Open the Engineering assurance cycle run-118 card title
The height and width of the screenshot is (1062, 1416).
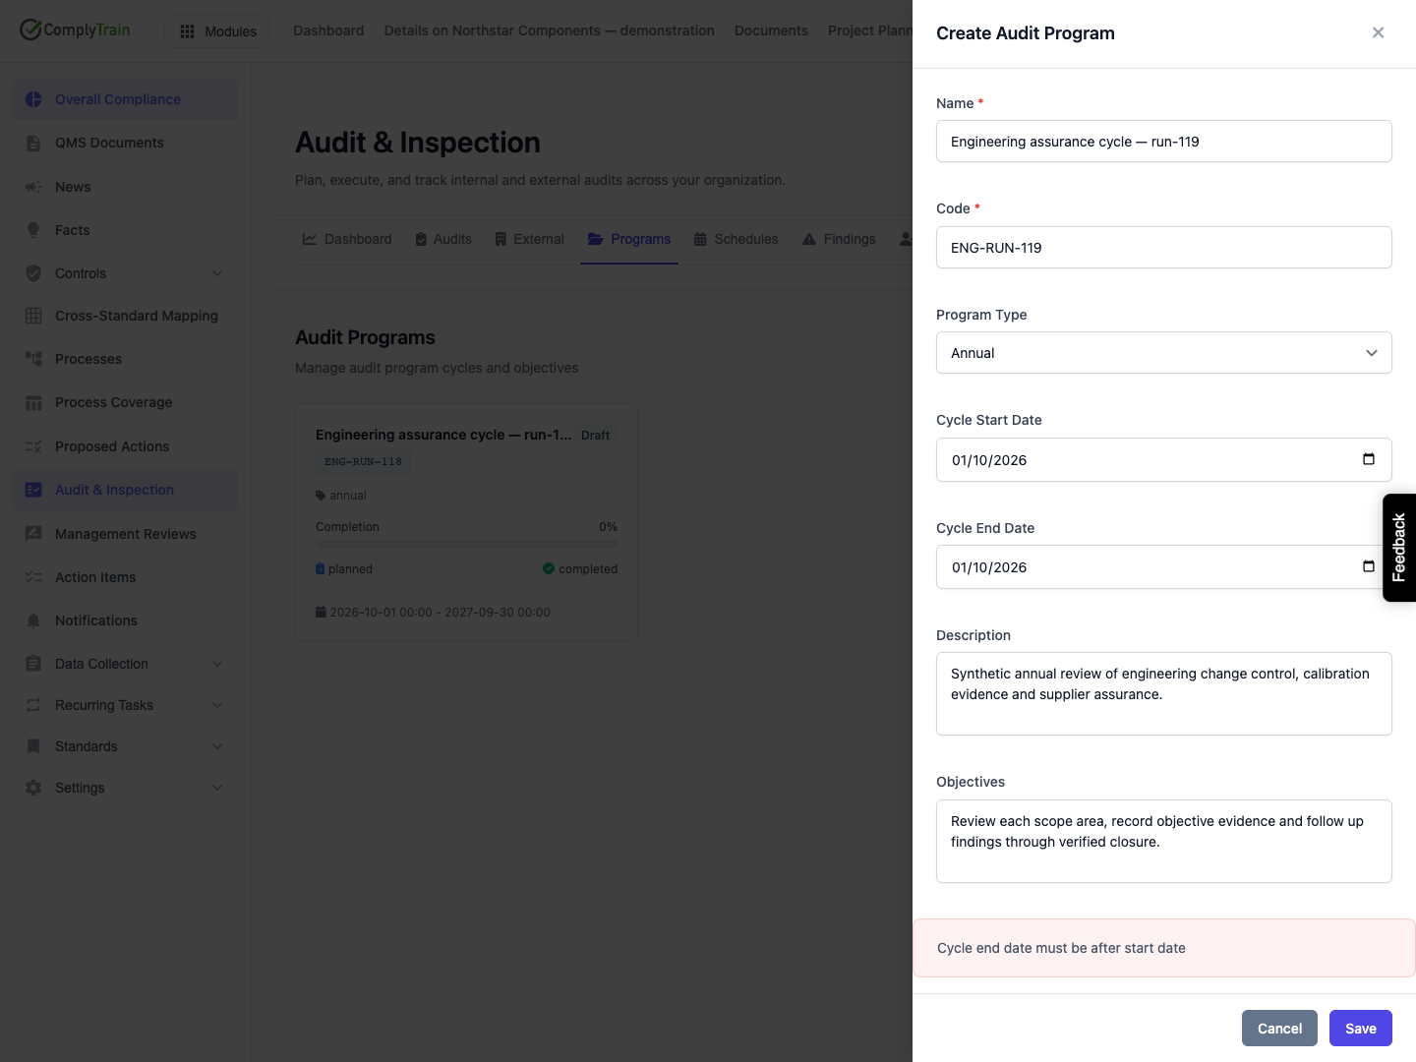coord(443,435)
